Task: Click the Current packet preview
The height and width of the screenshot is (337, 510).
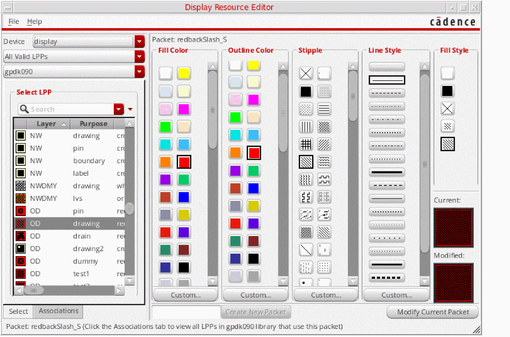Action: (x=454, y=228)
